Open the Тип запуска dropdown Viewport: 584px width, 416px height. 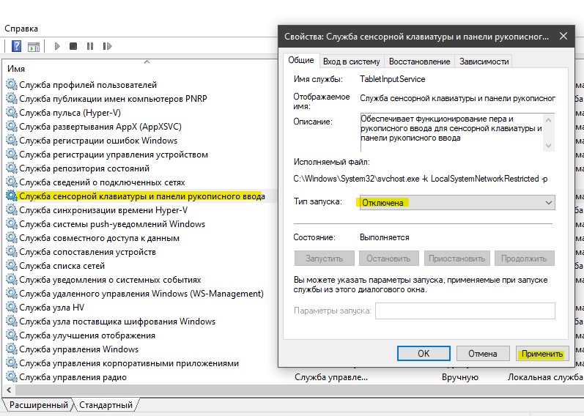[457, 203]
